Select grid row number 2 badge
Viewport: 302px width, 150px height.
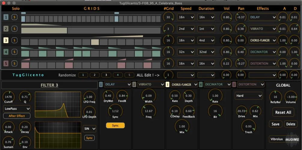(x=6, y=29)
